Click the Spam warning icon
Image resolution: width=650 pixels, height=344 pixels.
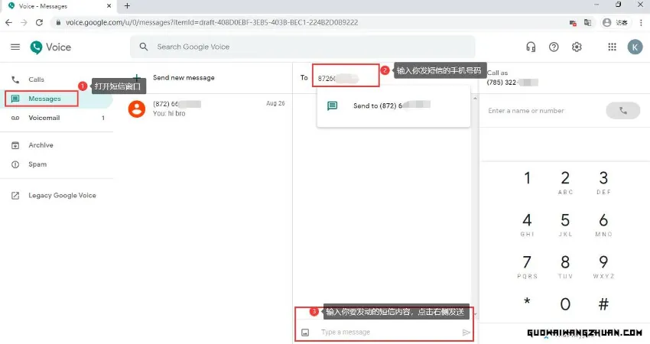(x=15, y=164)
